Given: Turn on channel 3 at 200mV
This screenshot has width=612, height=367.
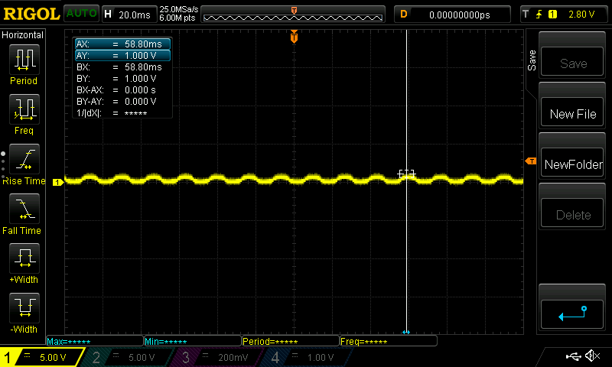Looking at the screenshot, I should [222, 357].
